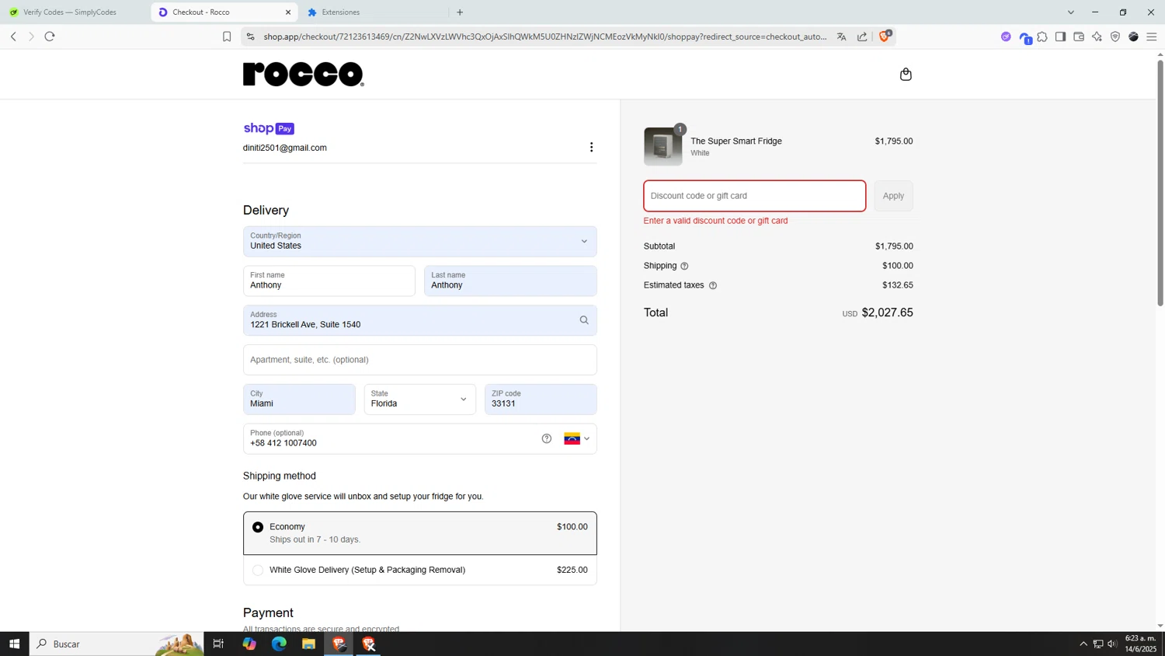The image size is (1165, 656).
Task: Open the Brave Shields icon
Action: 885,36
